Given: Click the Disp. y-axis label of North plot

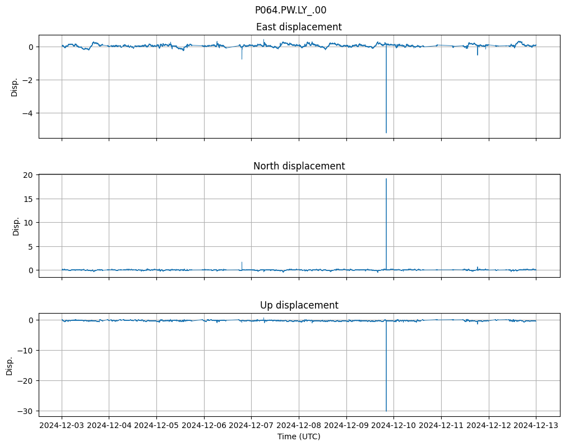Looking at the screenshot, I should (x=16, y=226).
